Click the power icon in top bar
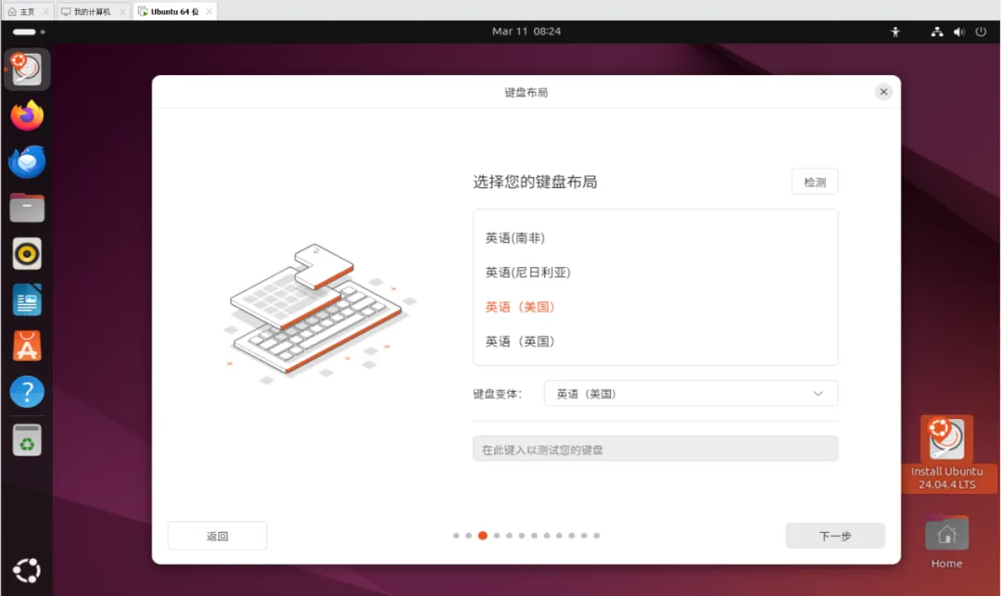Viewport: 1001px width, 596px height. point(981,32)
